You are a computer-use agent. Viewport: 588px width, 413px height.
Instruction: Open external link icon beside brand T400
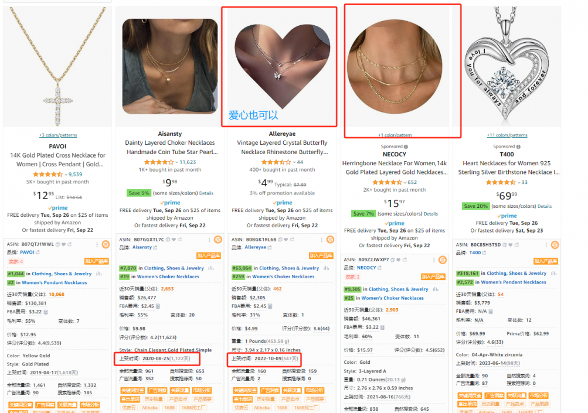point(484,253)
